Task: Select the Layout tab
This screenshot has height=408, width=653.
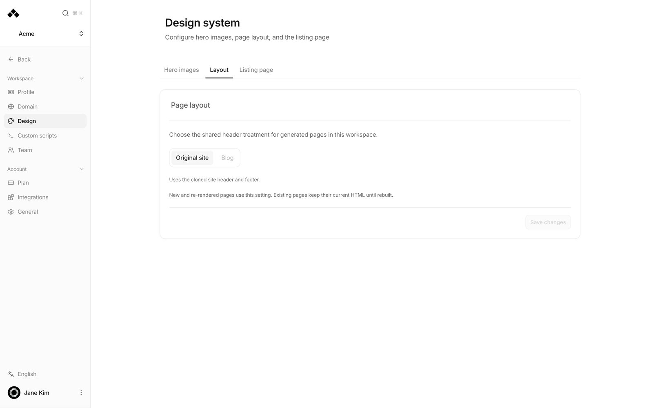Action: (219, 70)
